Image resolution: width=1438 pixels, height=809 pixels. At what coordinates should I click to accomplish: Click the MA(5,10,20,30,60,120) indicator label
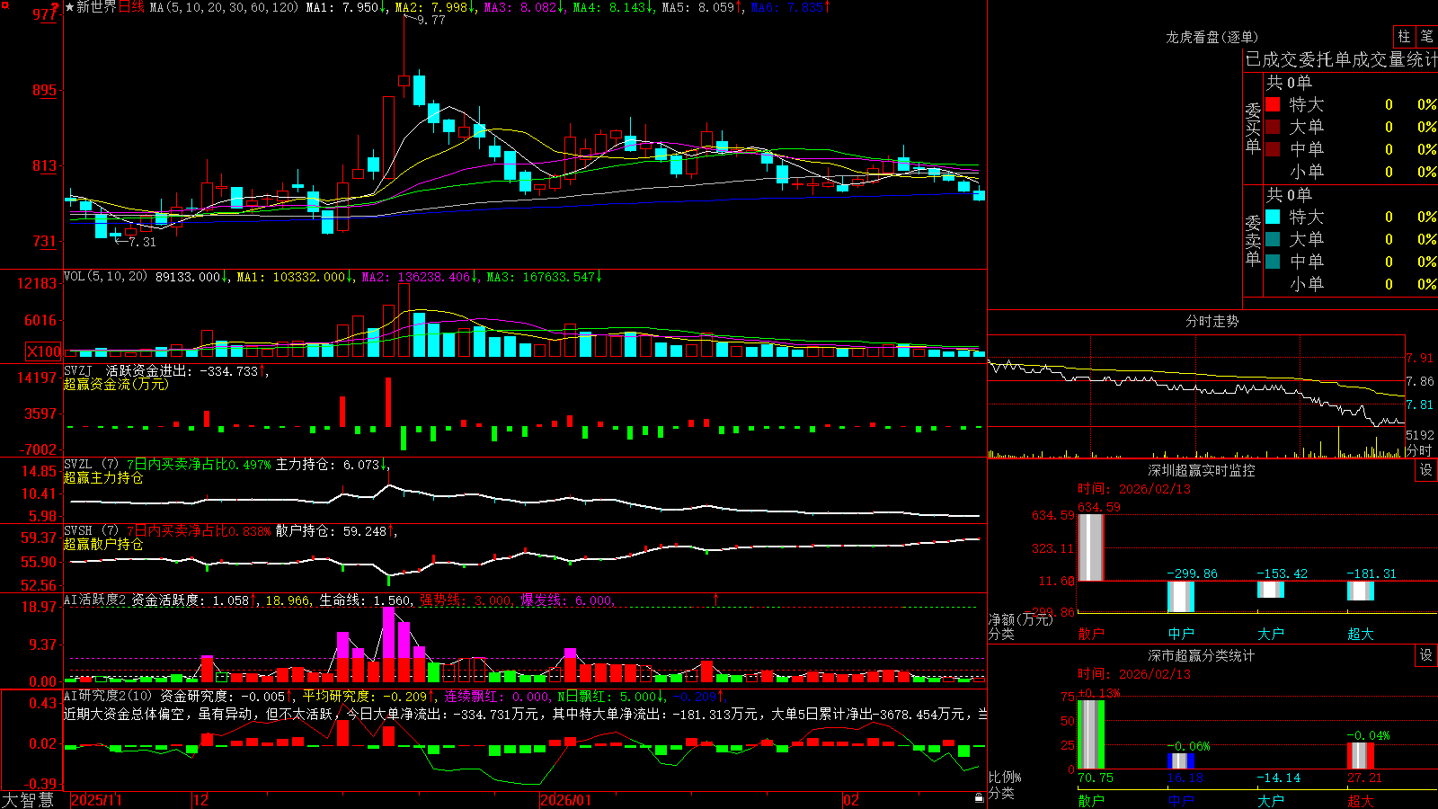(x=224, y=7)
